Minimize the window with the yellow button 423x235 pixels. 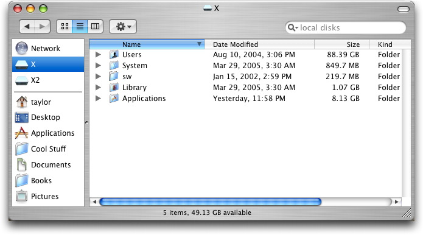[30, 9]
